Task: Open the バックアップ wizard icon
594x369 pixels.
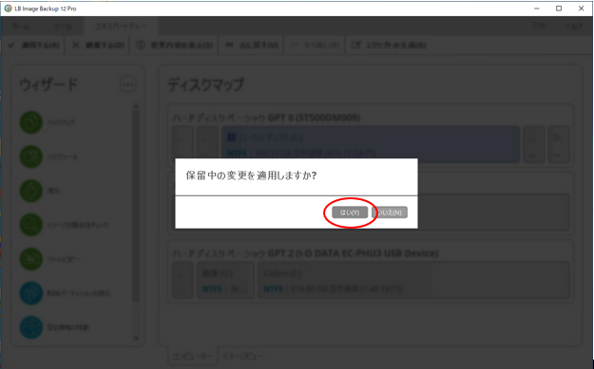Action: pos(31,122)
